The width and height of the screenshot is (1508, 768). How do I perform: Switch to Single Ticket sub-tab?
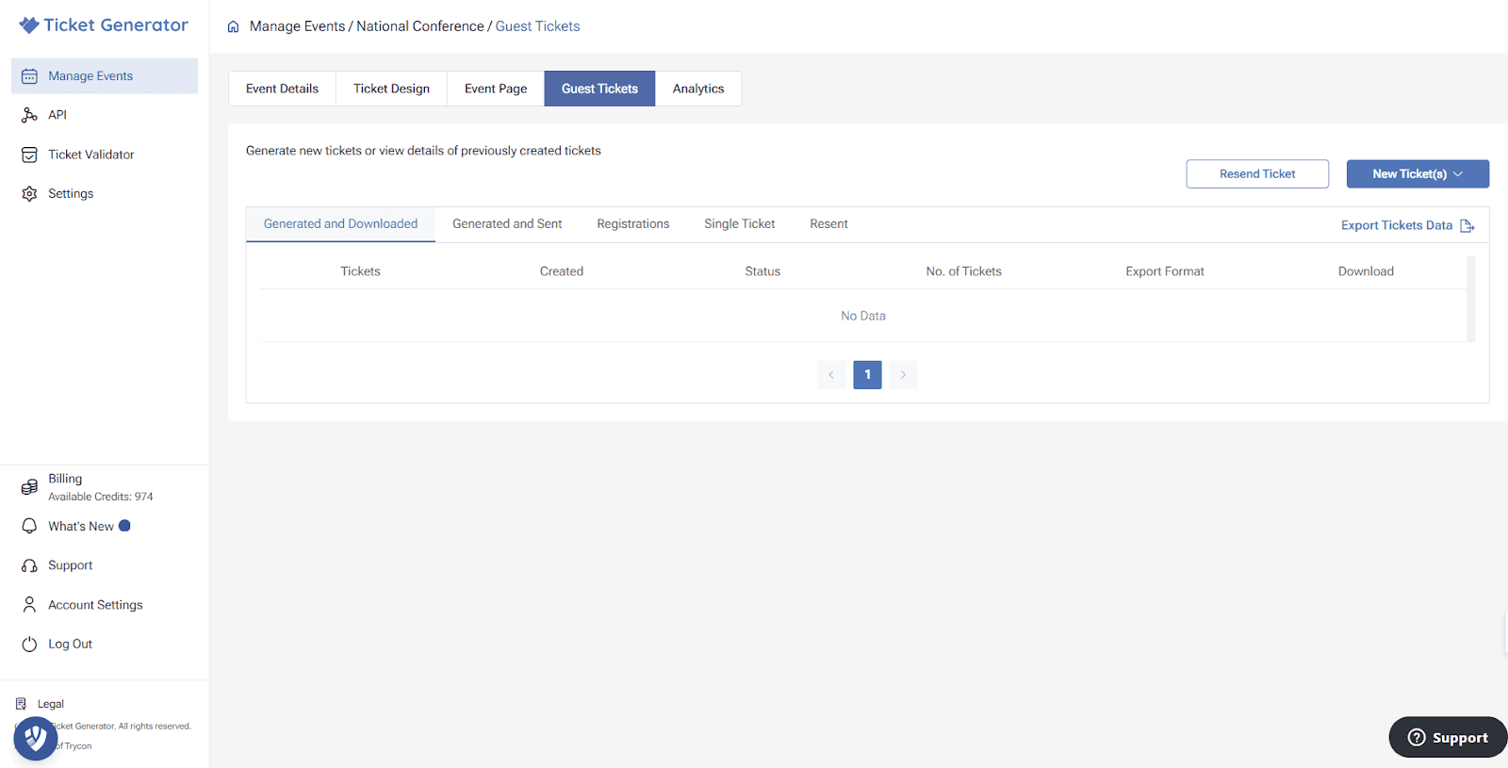tap(740, 224)
